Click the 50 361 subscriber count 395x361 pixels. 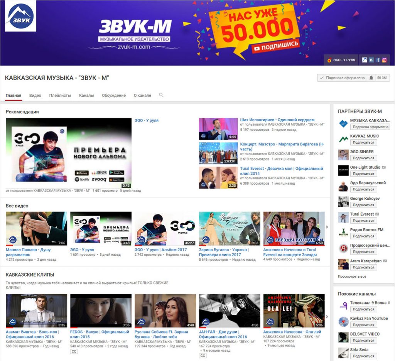[382, 78]
